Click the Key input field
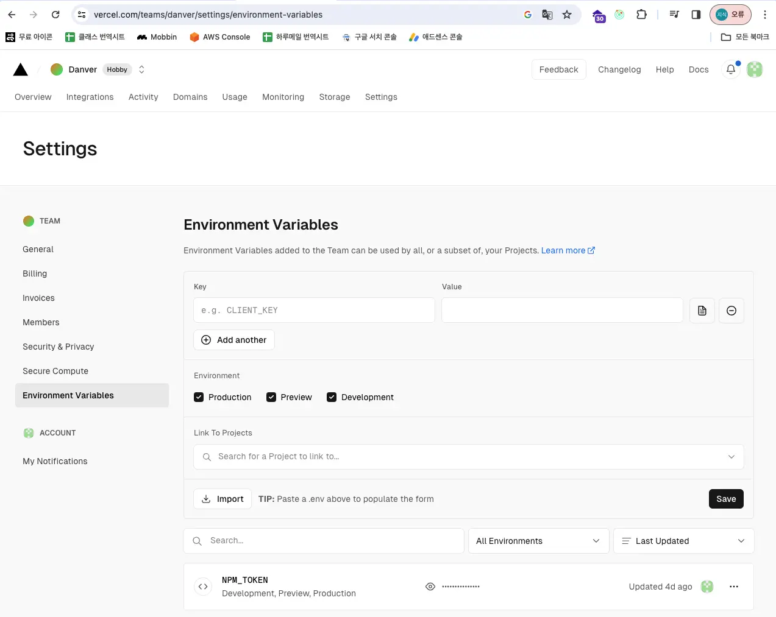Viewport: 776px width, 617px height. (314, 311)
